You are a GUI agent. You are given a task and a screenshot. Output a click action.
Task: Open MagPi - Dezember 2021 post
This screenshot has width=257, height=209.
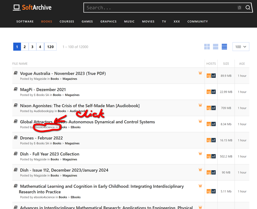tap(43, 90)
